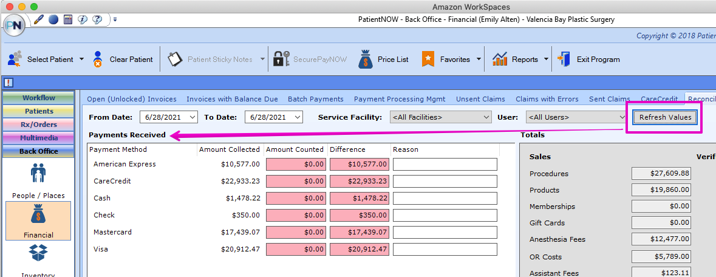Open the User dropdown
The width and height of the screenshot is (716, 277).
coord(622,117)
